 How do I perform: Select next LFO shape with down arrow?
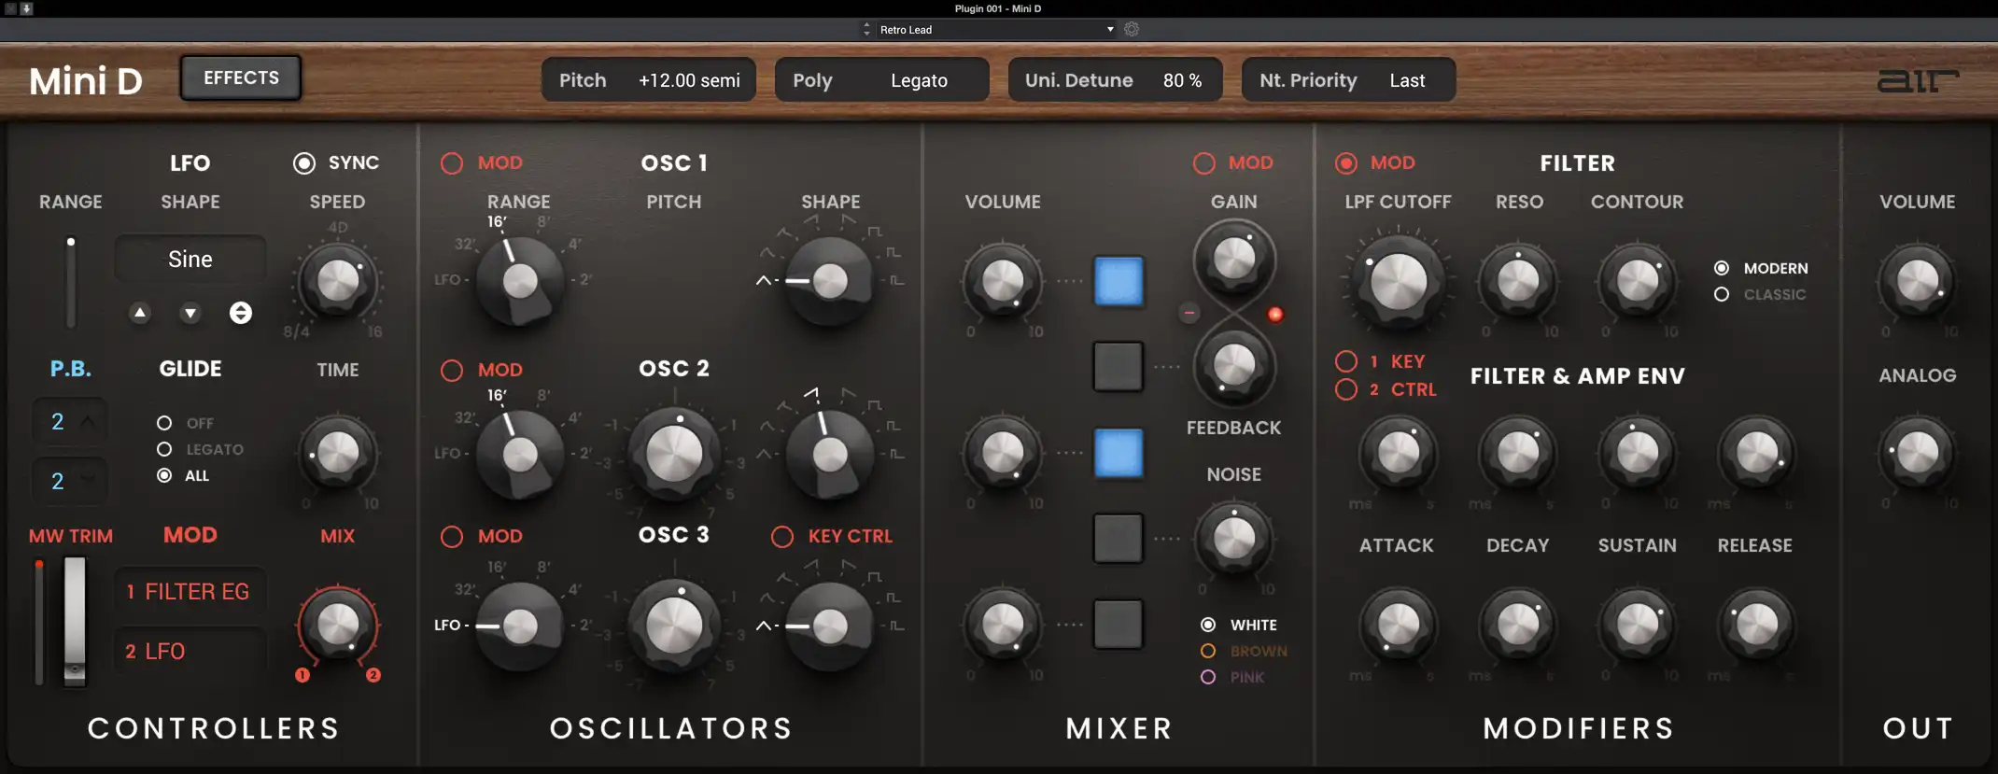point(190,313)
